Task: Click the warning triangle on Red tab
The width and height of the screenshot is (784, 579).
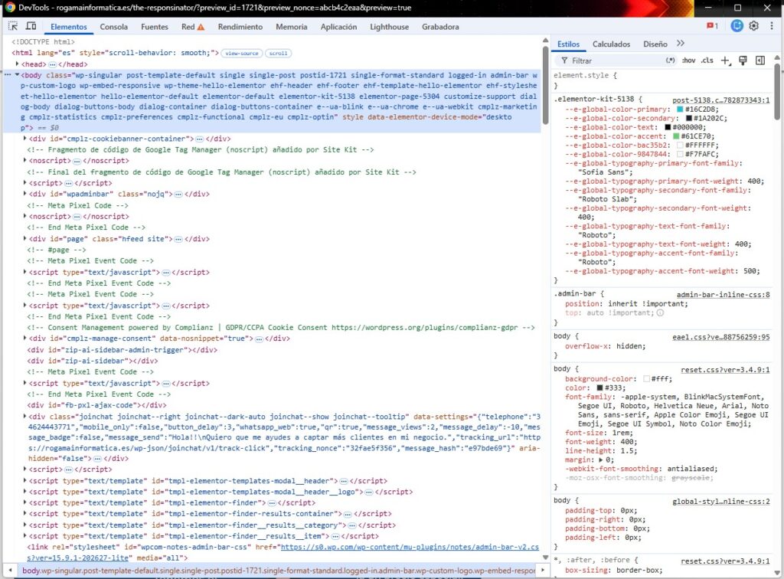Action: 201,27
